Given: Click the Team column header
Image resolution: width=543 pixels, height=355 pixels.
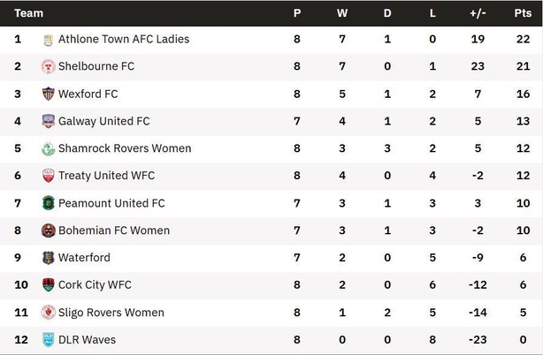Looking at the screenshot, I should [29, 13].
